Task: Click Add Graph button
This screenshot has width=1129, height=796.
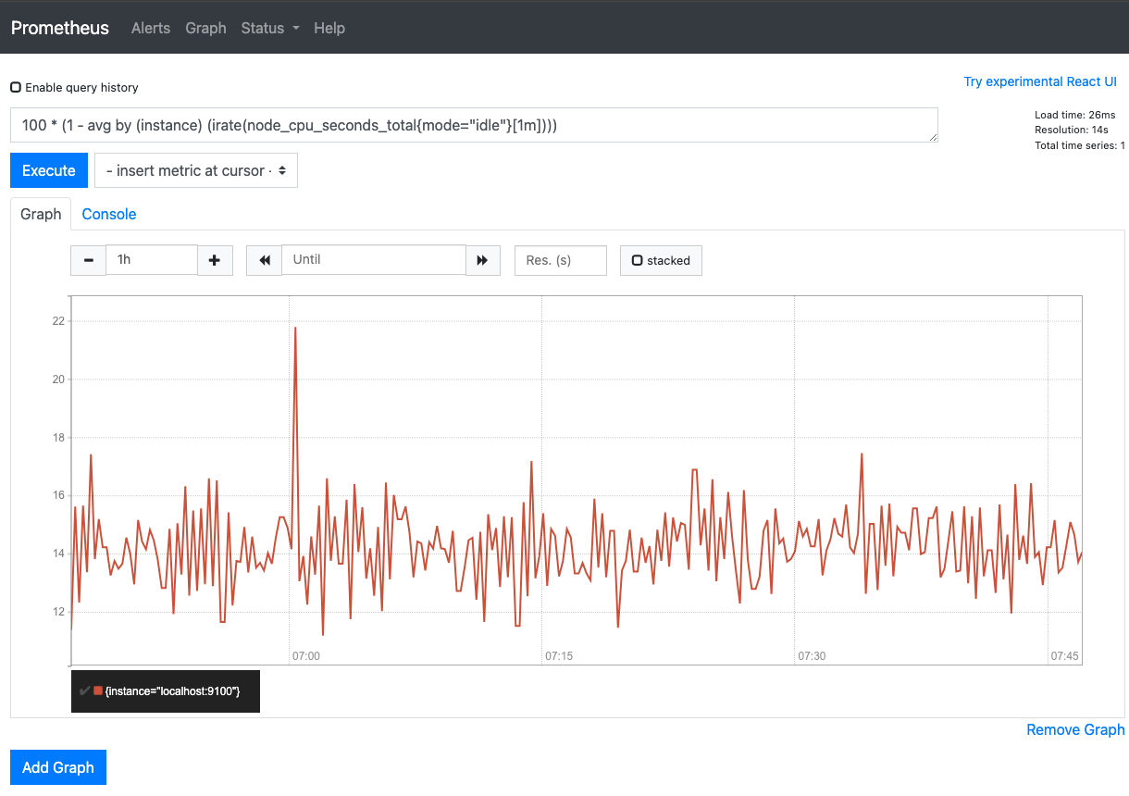Action: click(x=58, y=767)
